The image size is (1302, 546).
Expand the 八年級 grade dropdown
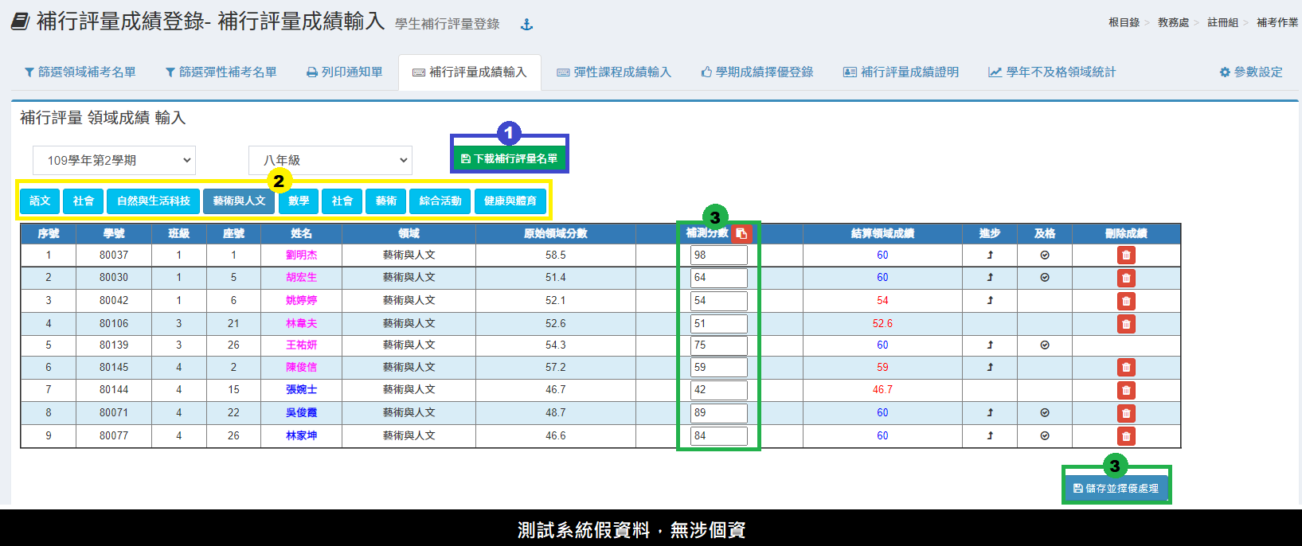(x=330, y=161)
